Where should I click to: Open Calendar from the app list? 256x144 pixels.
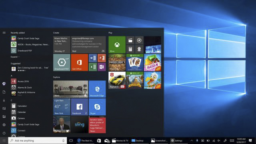[x=30, y=112]
